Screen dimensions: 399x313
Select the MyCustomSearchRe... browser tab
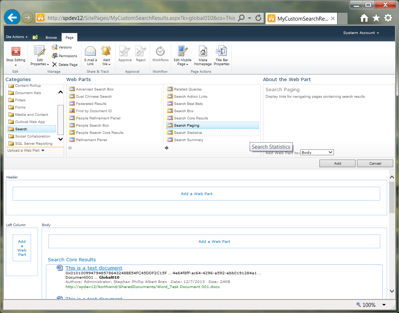[x=301, y=18]
